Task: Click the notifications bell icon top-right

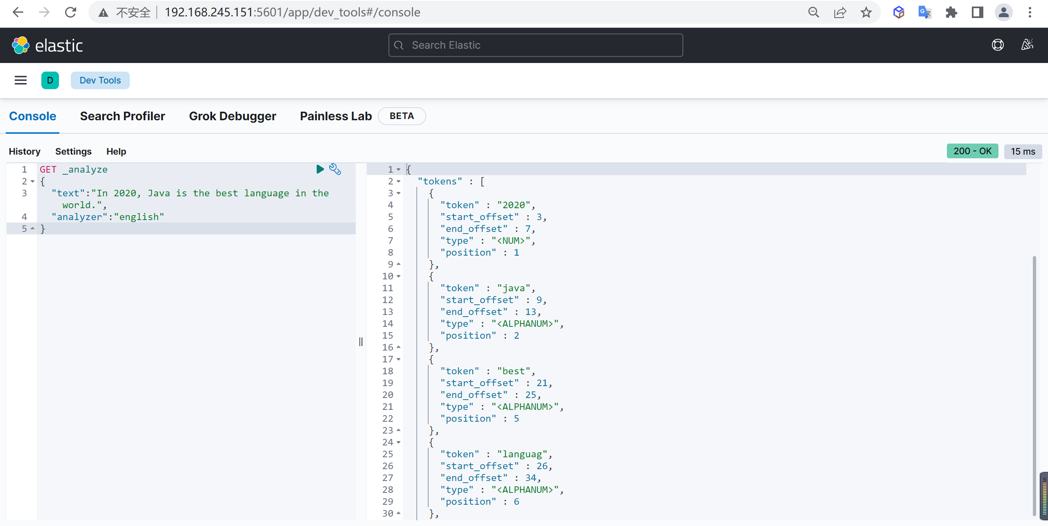Action: pos(1027,45)
